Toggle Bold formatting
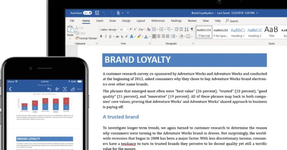This screenshot has width=287, height=150. pyautogui.click(x=101, y=37)
